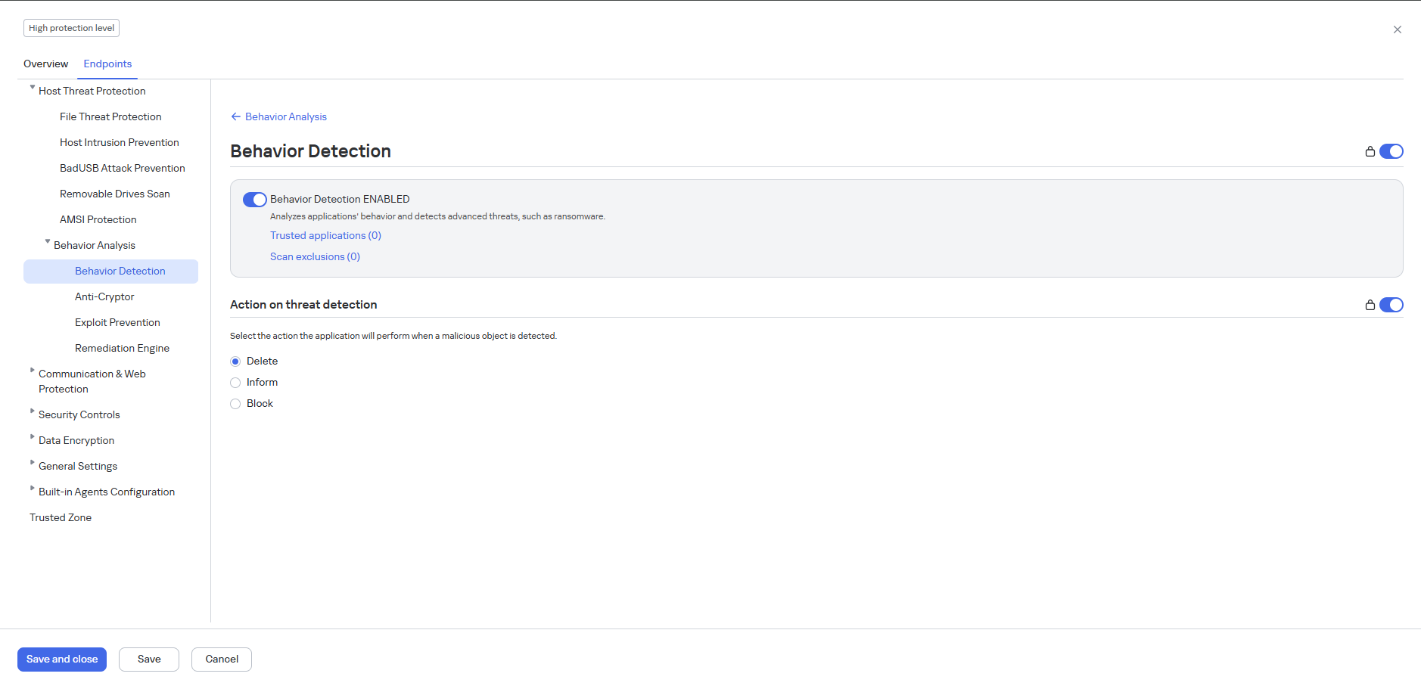Screen dimensions: 1421x689
Task: Open the Endpoints tab
Action: pos(107,64)
